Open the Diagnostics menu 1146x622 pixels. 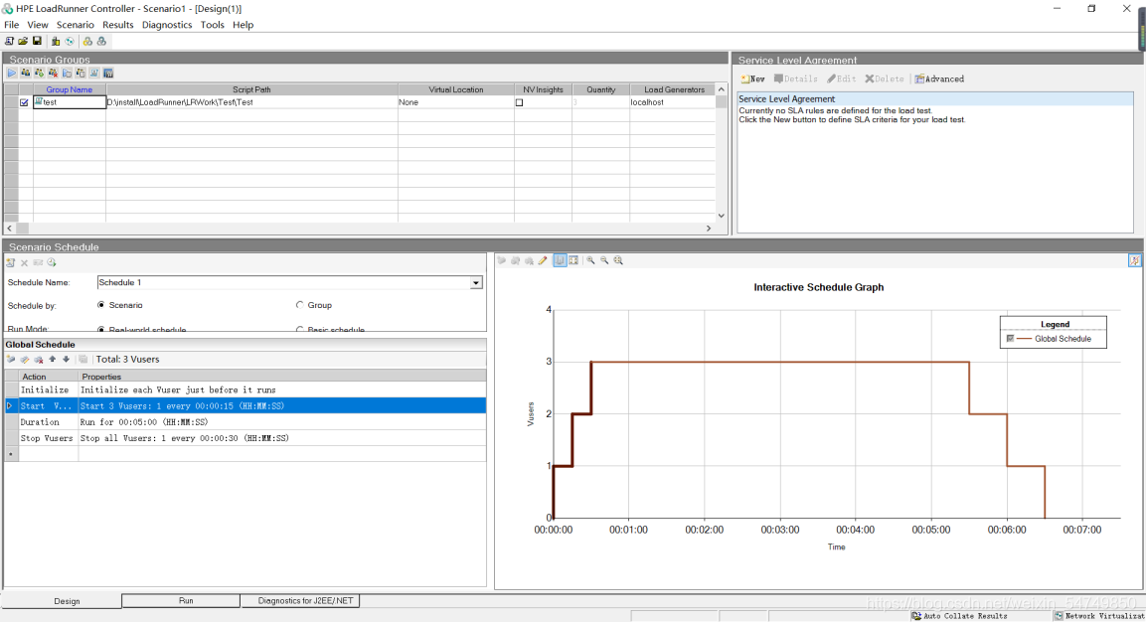(x=167, y=25)
